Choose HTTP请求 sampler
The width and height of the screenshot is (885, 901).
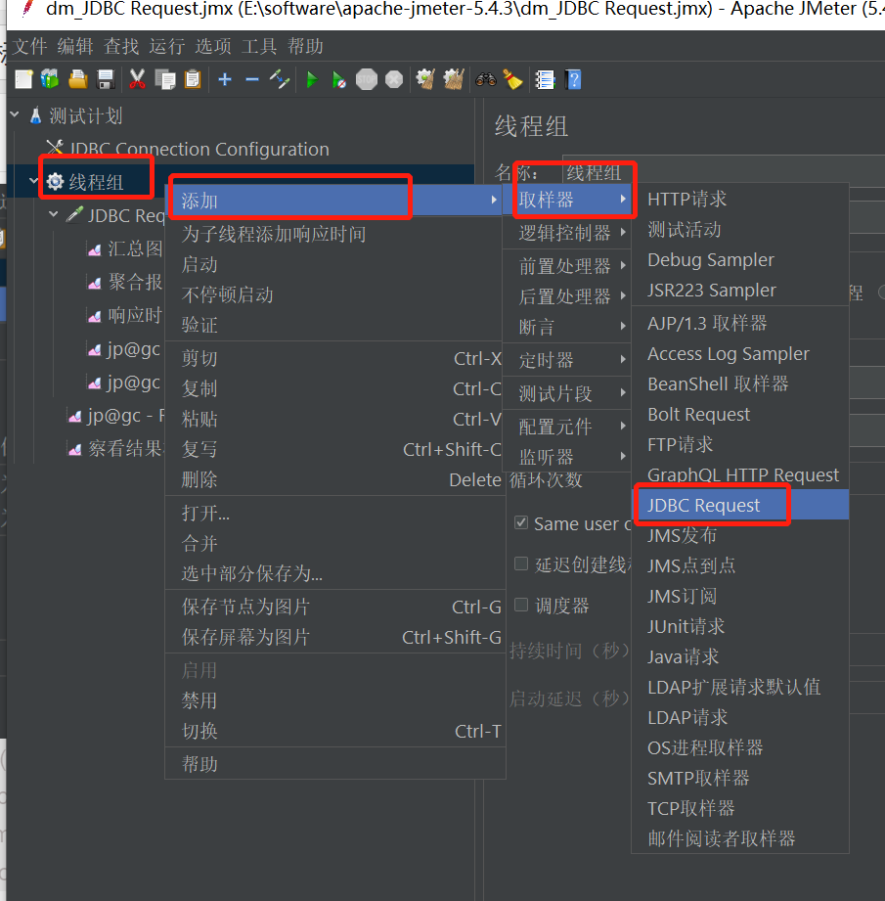tap(740, 200)
